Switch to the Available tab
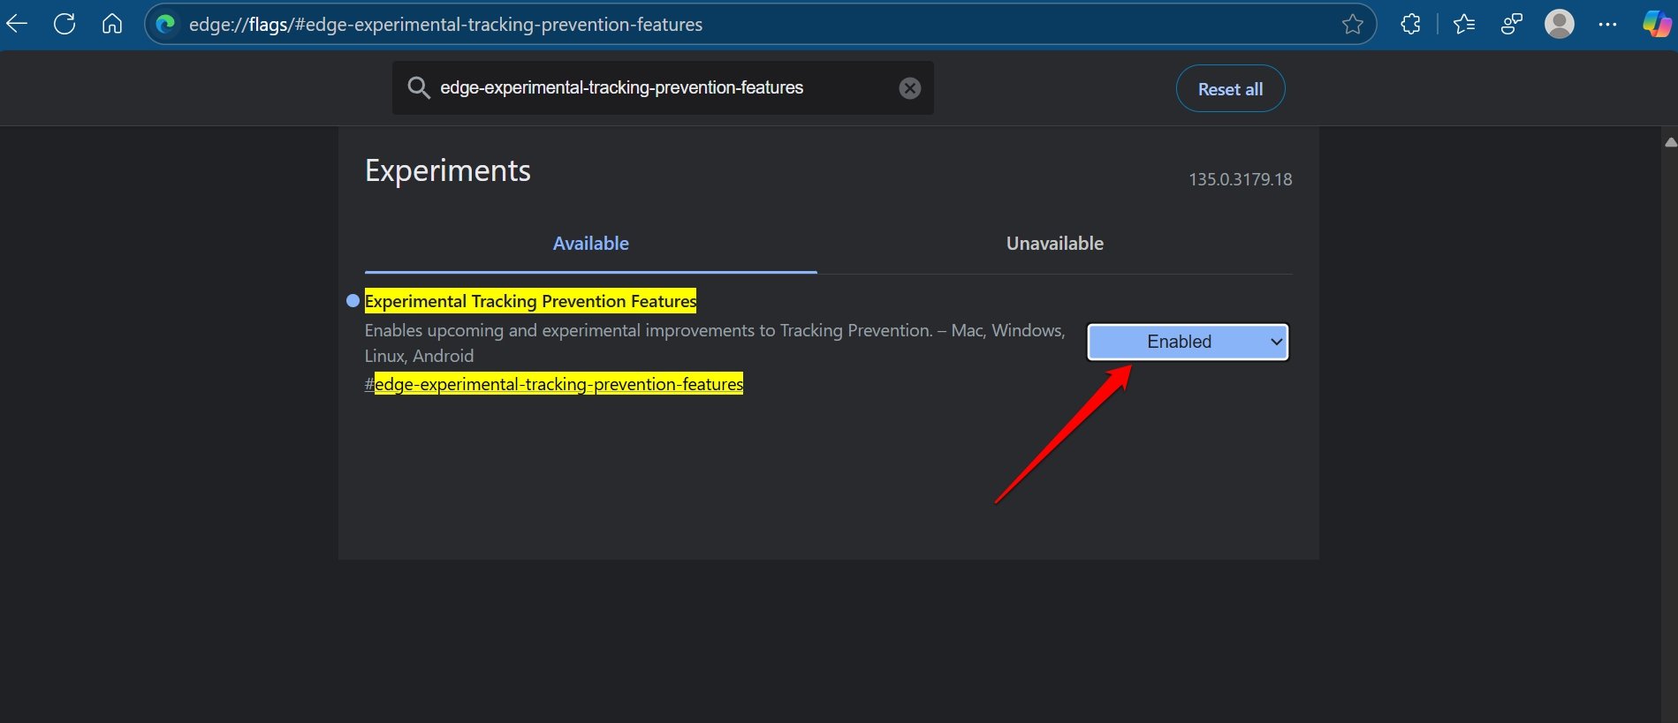Image resolution: width=1678 pixels, height=723 pixels. tap(590, 244)
